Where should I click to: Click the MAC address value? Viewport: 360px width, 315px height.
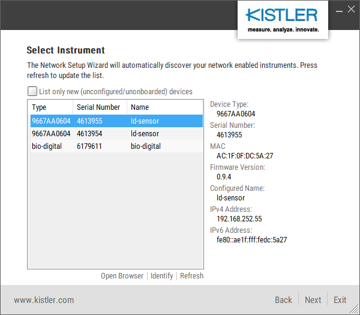[x=244, y=156]
